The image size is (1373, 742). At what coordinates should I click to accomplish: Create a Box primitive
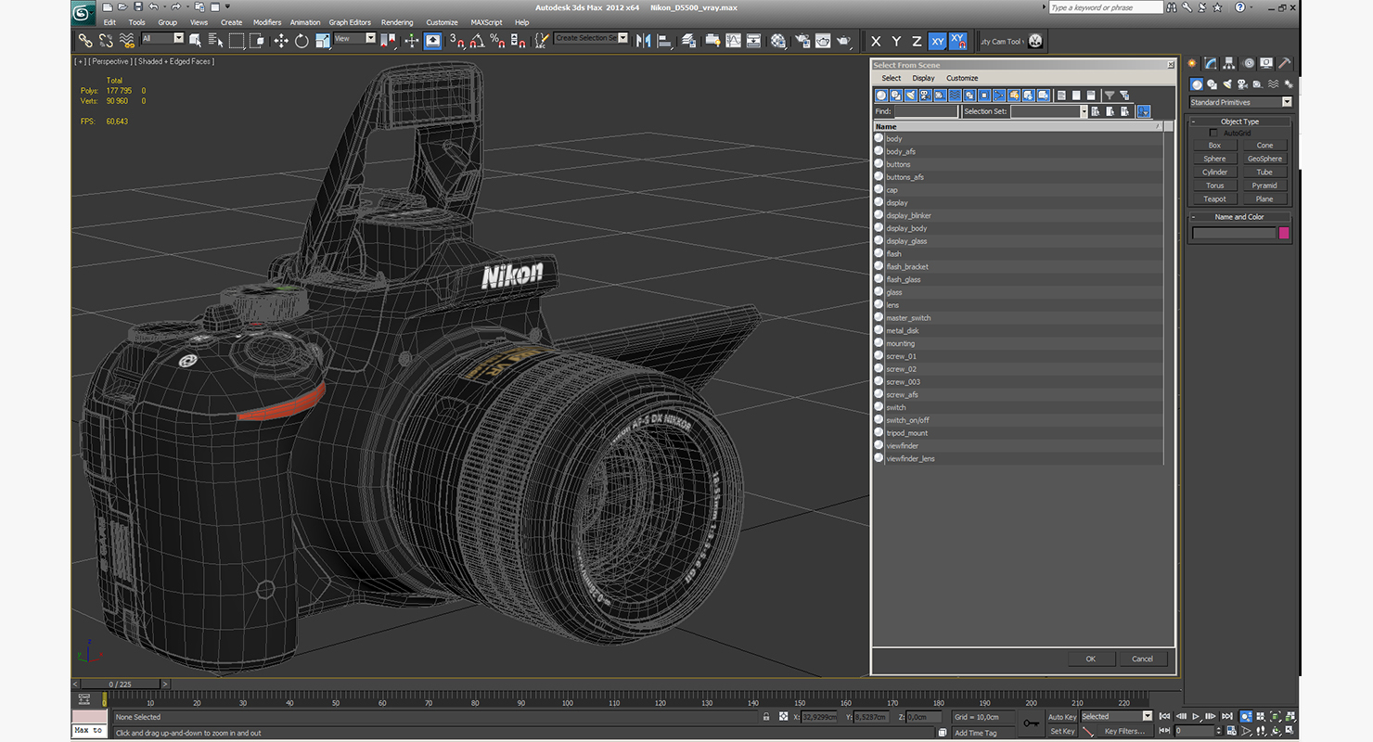click(1214, 146)
